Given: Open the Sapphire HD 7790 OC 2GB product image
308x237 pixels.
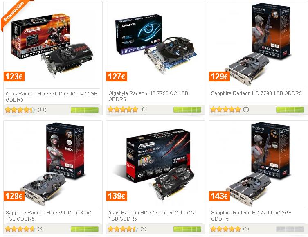Looking at the screenshot, I should [x=258, y=164].
